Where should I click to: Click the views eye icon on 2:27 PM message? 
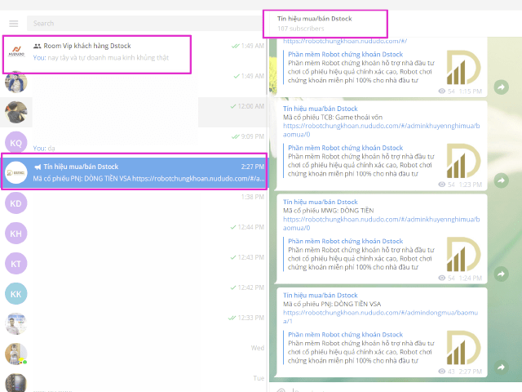click(x=442, y=371)
